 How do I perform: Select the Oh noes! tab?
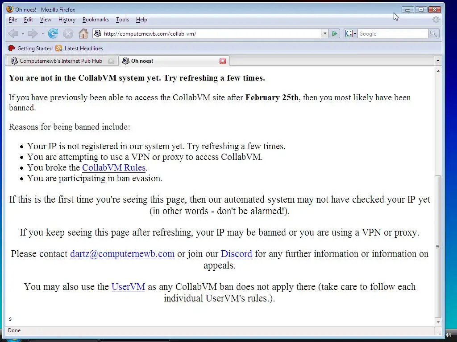(x=174, y=61)
